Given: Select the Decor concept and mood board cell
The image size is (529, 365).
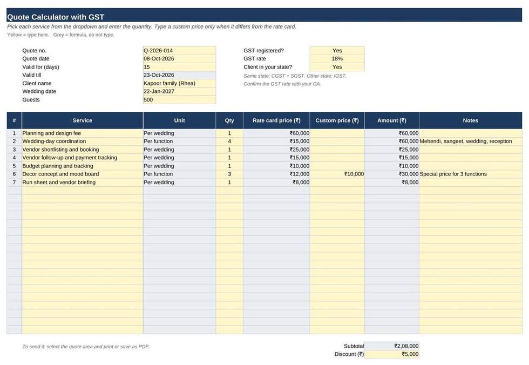Looking at the screenshot, I should click(x=82, y=174).
